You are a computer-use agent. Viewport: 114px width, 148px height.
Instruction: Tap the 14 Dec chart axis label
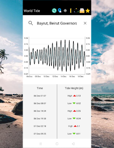click(x=64, y=77)
